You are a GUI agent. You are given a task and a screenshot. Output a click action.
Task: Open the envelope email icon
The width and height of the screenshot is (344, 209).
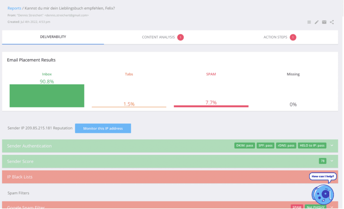coord(324,22)
